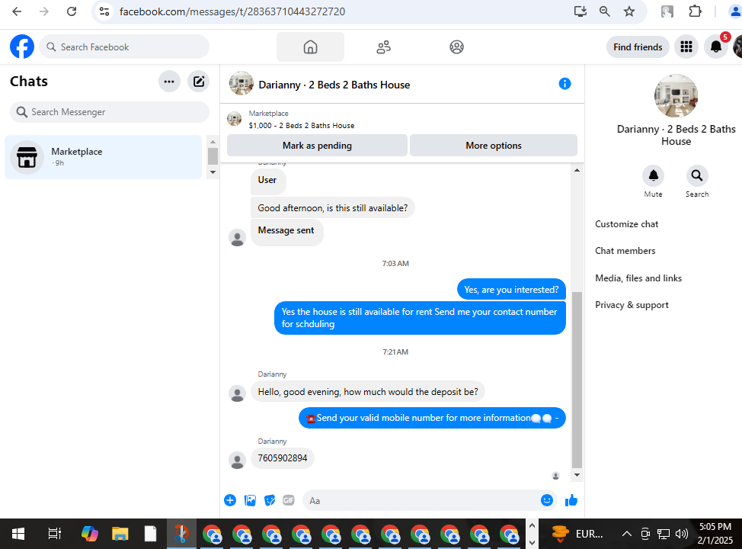742x549 pixels.
Task: Bookmark this page with star icon
Action: (x=629, y=11)
